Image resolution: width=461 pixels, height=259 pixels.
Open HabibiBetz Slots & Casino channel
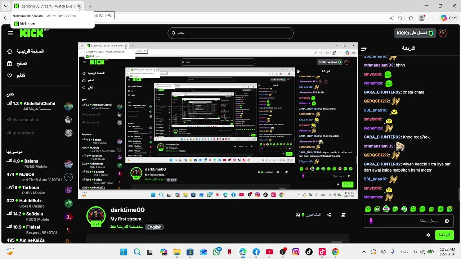point(40,203)
